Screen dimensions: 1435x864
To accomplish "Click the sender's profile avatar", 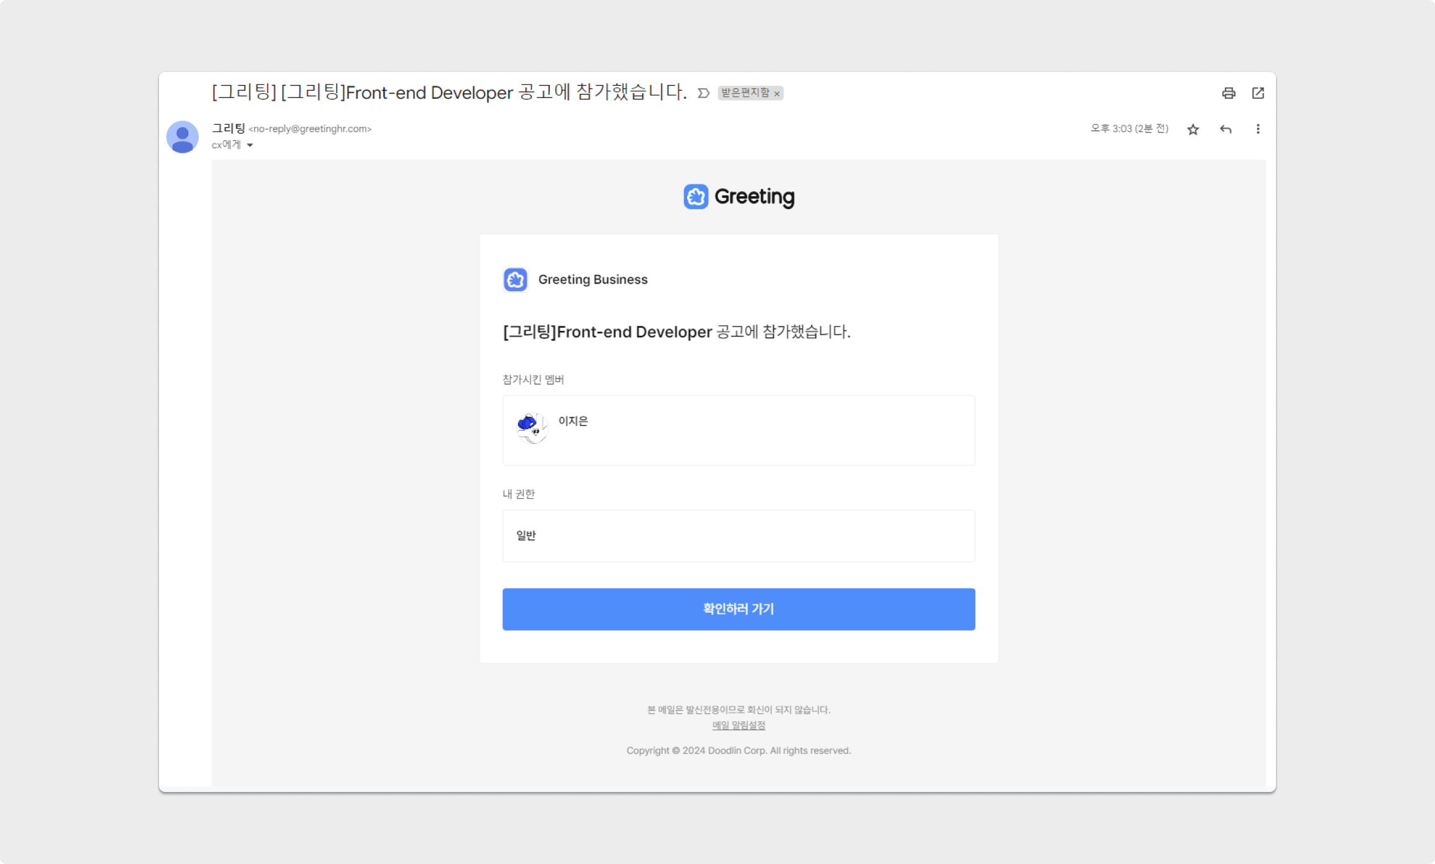I will pyautogui.click(x=182, y=137).
